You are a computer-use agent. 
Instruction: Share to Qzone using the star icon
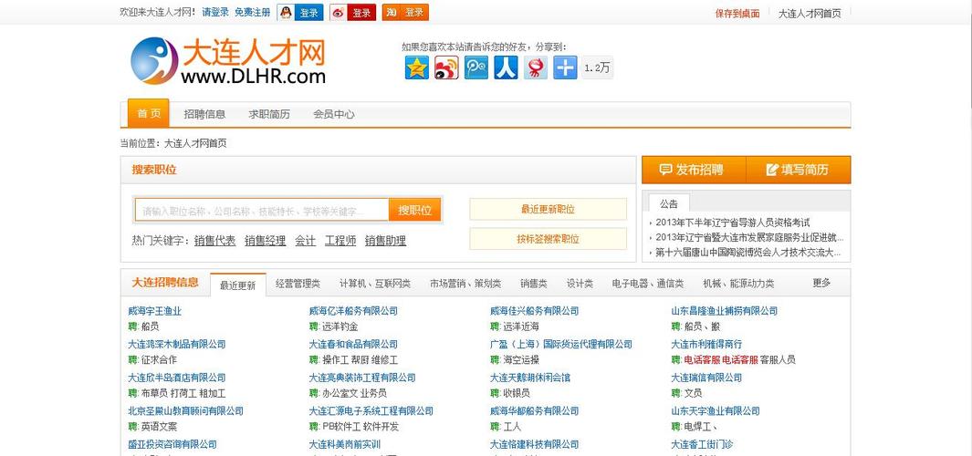tap(417, 67)
